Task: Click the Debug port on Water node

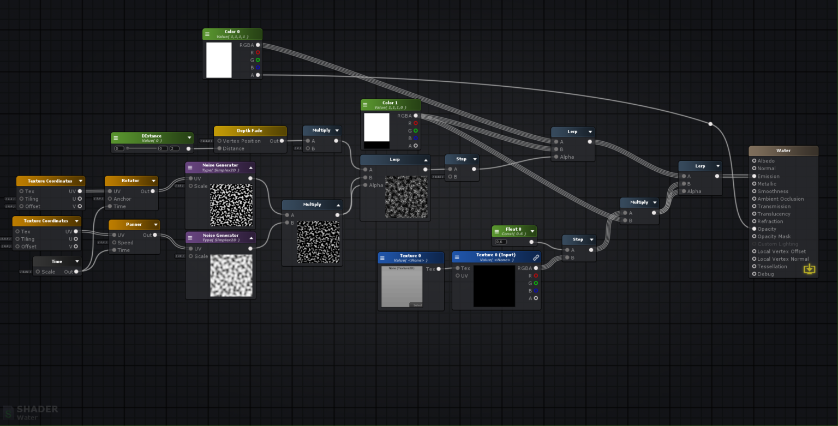Action: [x=754, y=274]
